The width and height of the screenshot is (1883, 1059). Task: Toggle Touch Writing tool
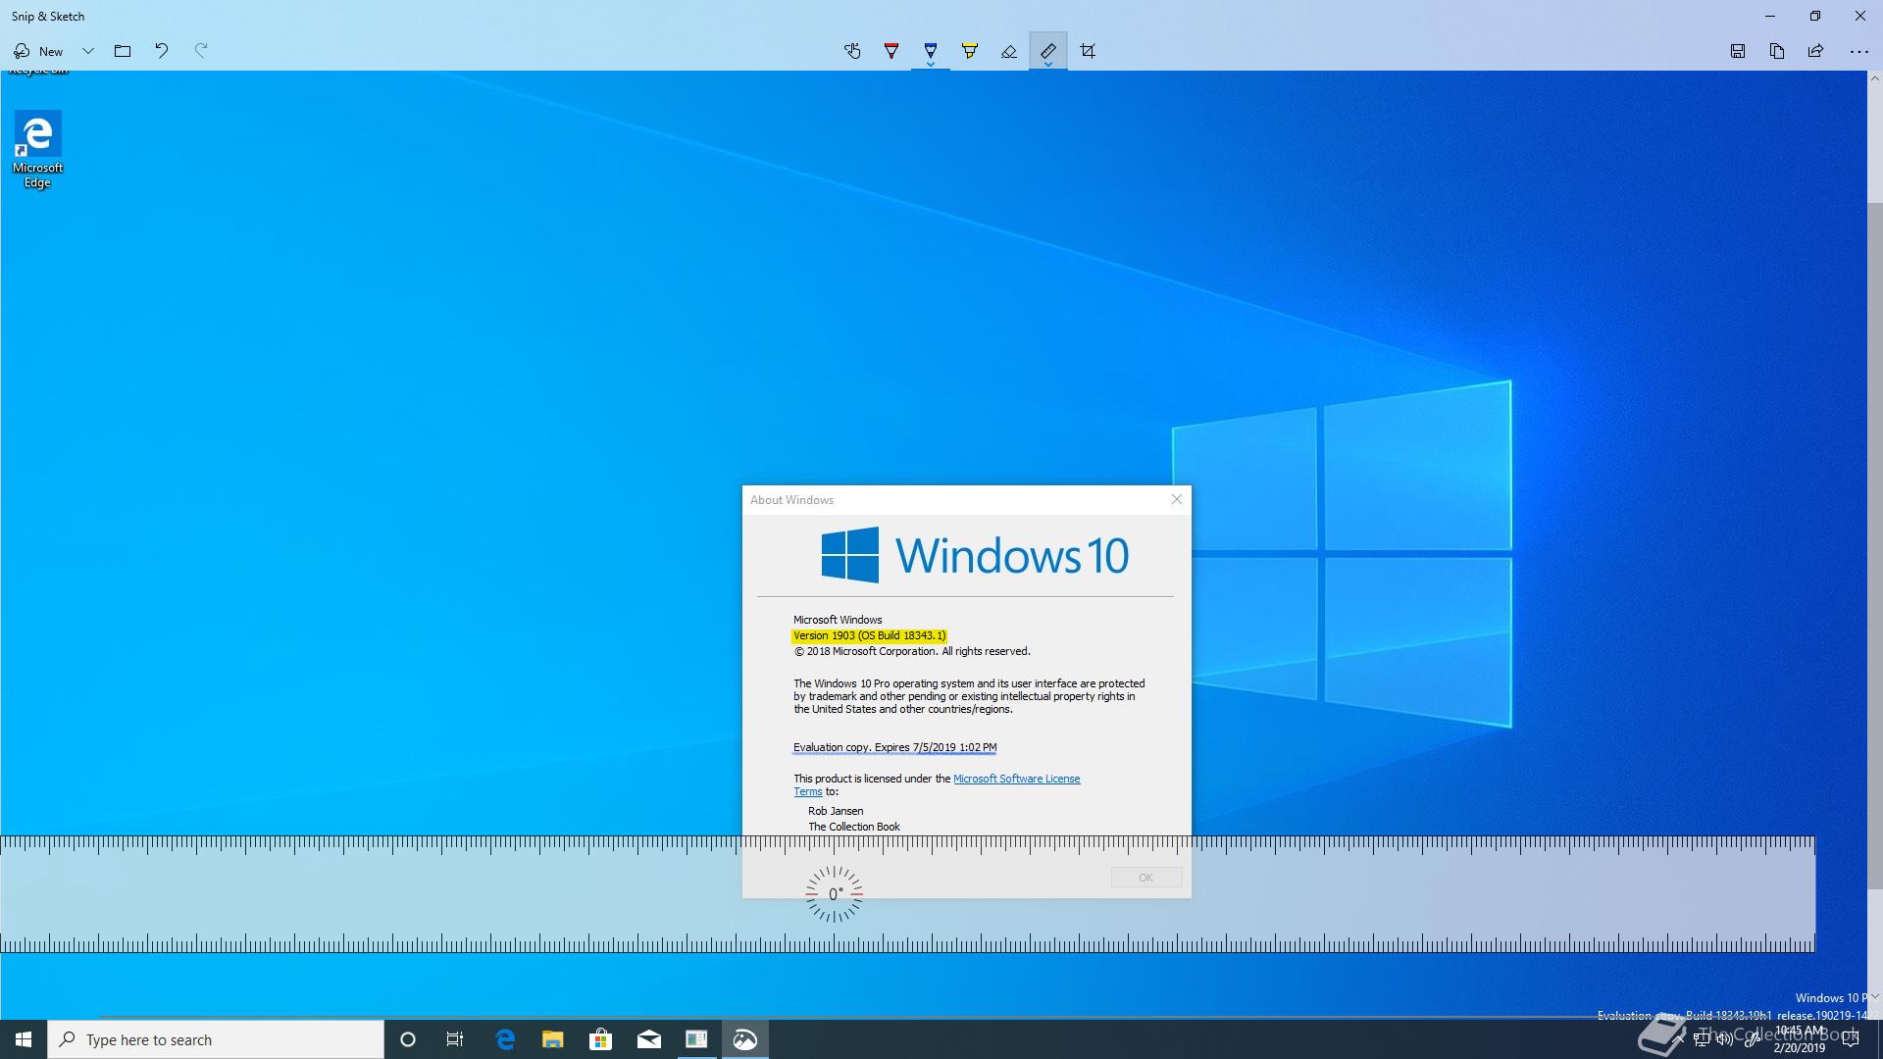[852, 51]
